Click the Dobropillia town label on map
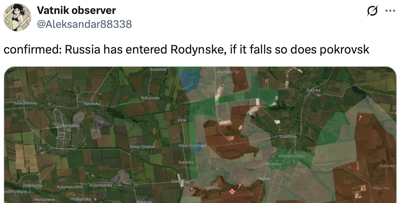Image resolution: width=397 pixels, height=203 pixels. (68, 125)
